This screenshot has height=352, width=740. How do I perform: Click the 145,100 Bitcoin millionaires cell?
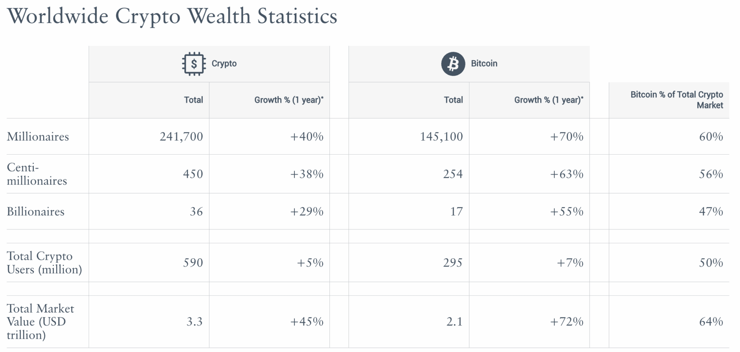441,136
